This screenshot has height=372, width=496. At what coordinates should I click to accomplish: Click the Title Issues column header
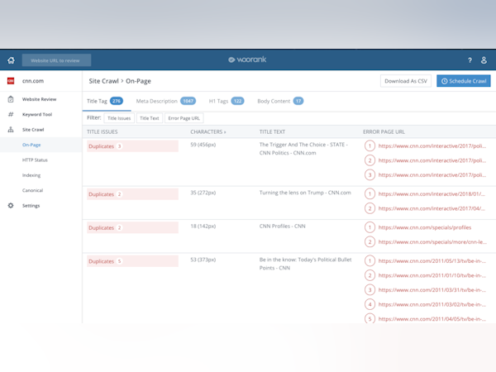(103, 131)
